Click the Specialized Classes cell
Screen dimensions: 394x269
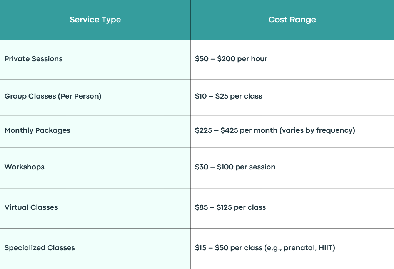95,249
